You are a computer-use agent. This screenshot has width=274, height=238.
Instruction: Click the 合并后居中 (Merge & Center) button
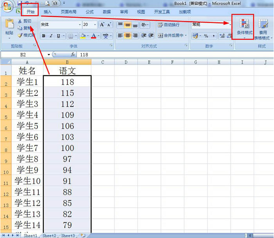pos(172,36)
